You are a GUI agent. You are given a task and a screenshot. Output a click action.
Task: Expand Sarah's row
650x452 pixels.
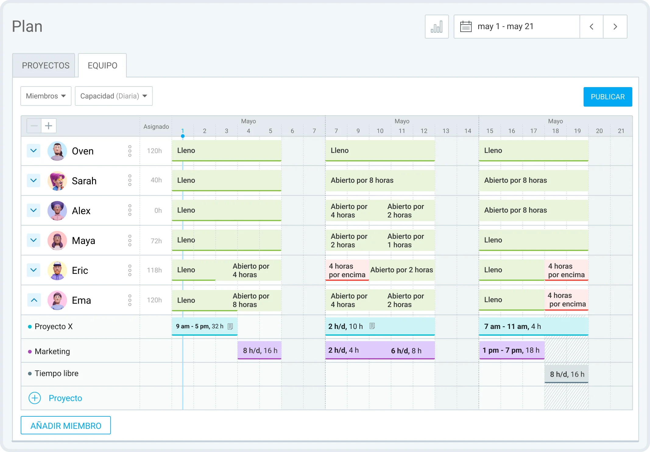click(x=34, y=180)
